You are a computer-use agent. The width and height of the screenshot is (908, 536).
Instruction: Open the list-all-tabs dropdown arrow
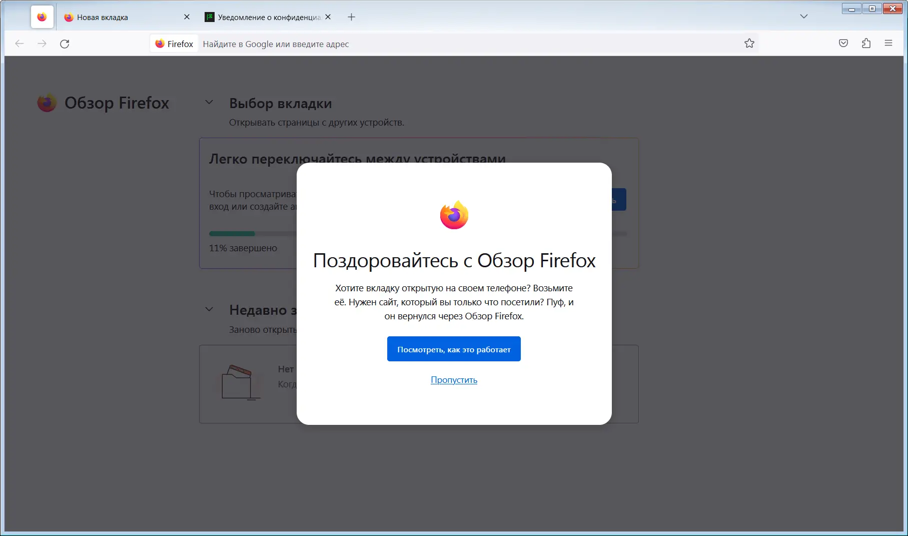[x=804, y=17]
